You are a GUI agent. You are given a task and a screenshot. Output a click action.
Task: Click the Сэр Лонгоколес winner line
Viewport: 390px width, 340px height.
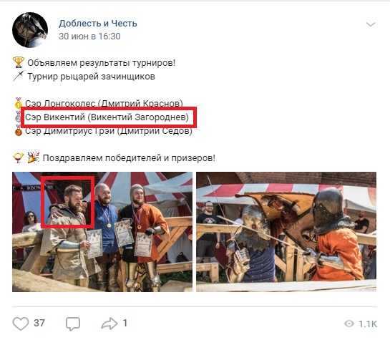click(x=104, y=104)
